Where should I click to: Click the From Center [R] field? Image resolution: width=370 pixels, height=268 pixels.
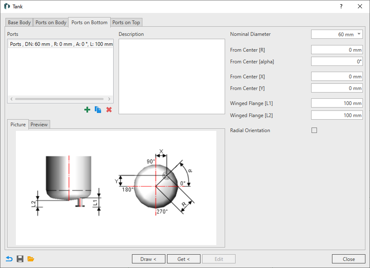click(337, 50)
